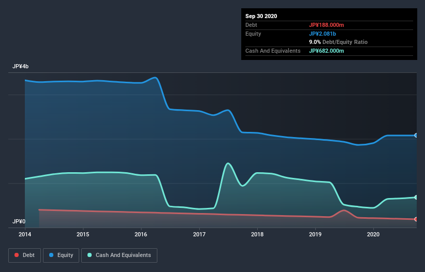Click the 2016 axis label
The width and height of the screenshot is (425, 272).
(x=141, y=234)
